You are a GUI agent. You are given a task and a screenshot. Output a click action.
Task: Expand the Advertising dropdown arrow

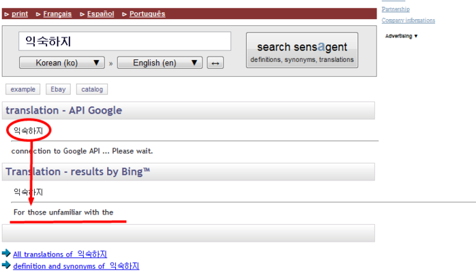coord(416,36)
